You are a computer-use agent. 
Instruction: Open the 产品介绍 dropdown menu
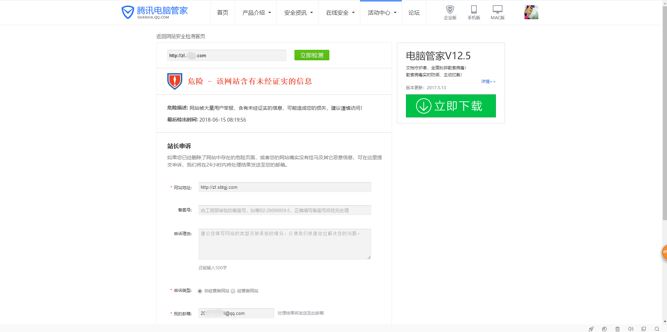click(x=255, y=13)
